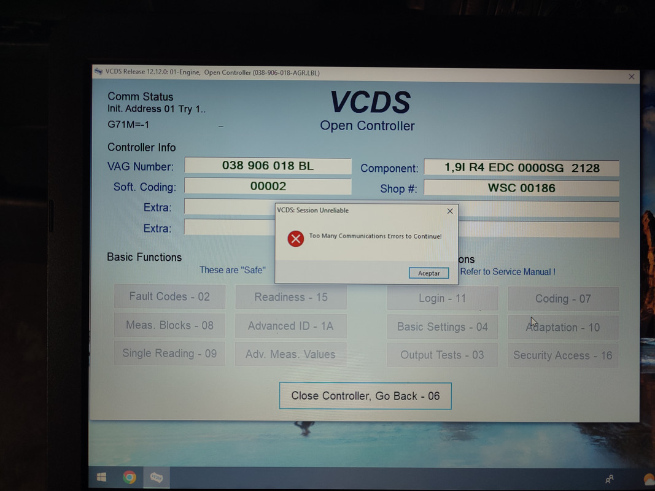Click Close Controller, Go Back - 06
The width and height of the screenshot is (655, 491).
(365, 396)
